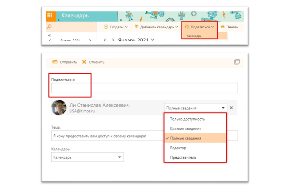
Task: Remove recipient Ли Станислав Алексеевич
Action: (x=231, y=108)
